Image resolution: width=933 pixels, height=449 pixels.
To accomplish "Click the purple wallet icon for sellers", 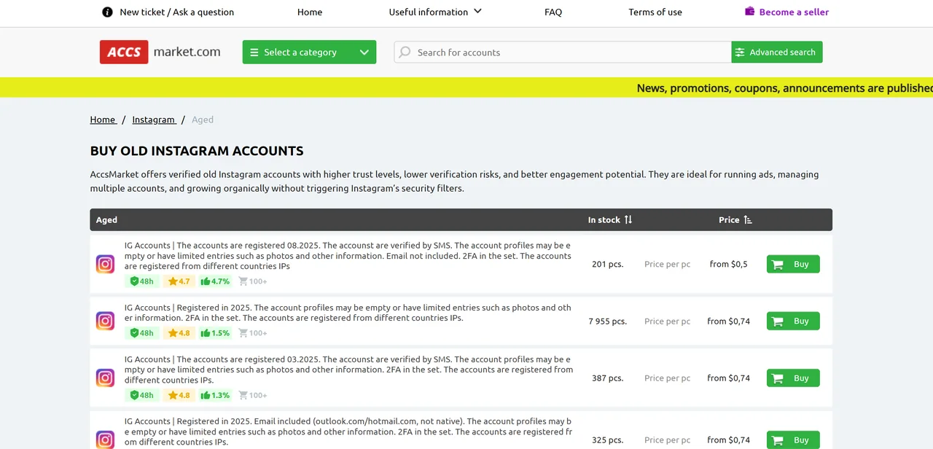I will click(x=749, y=12).
